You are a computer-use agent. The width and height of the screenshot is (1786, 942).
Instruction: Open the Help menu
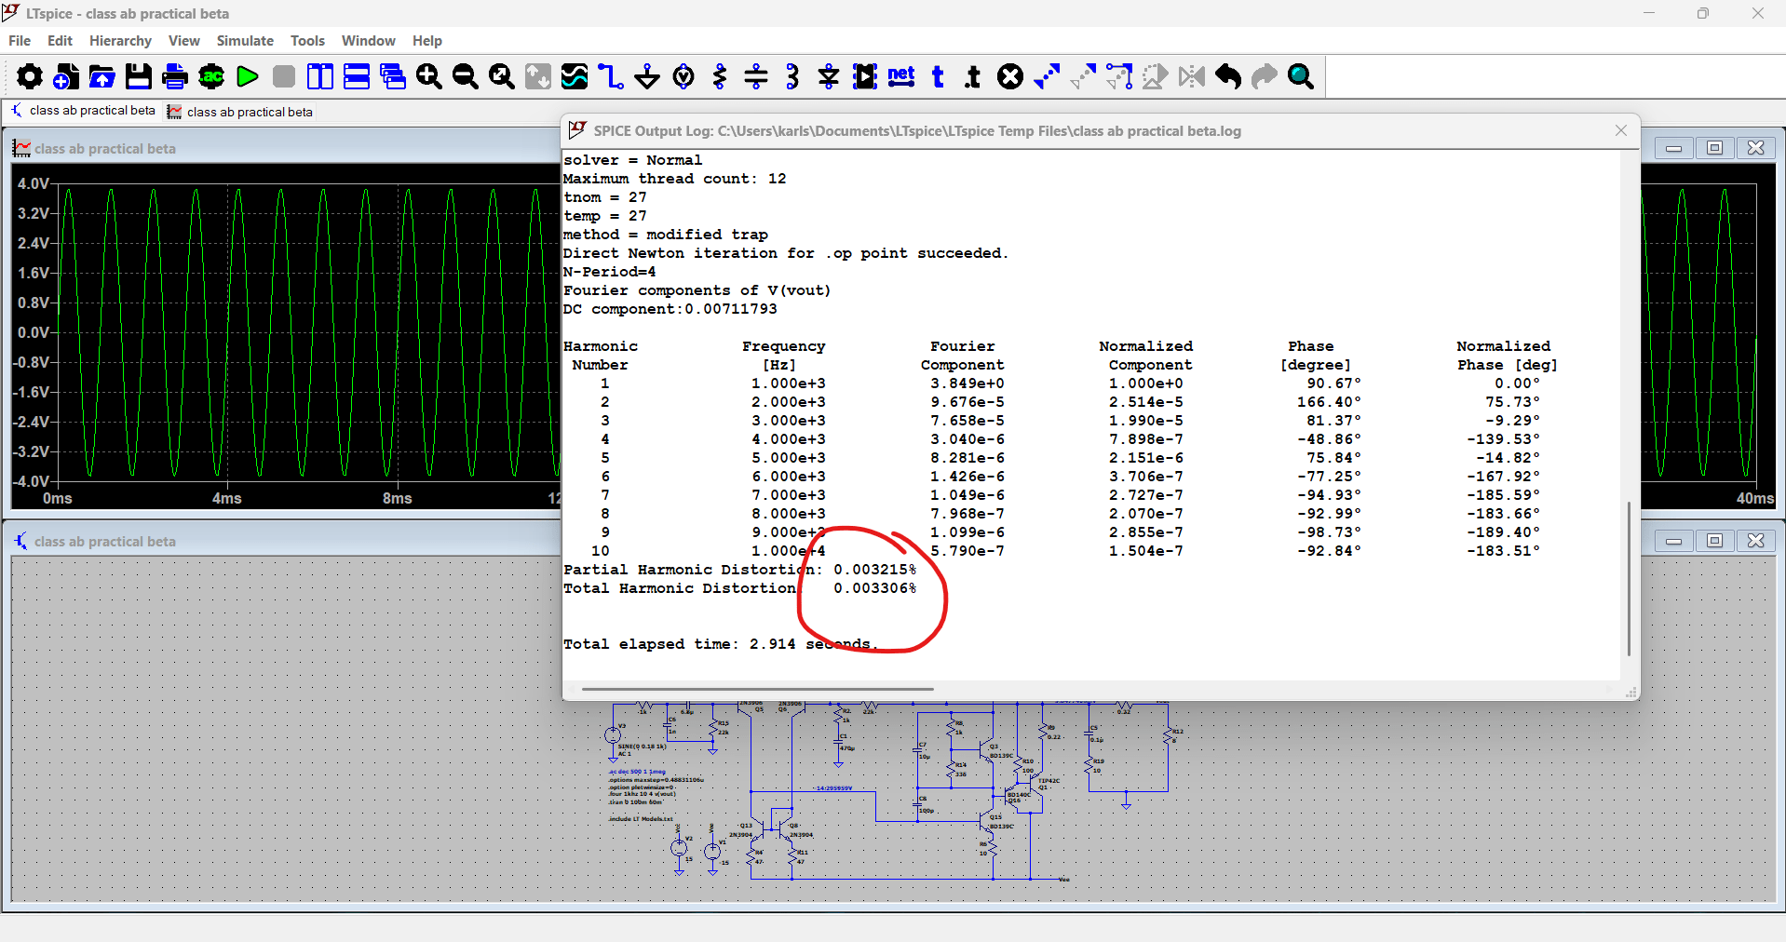[427, 41]
